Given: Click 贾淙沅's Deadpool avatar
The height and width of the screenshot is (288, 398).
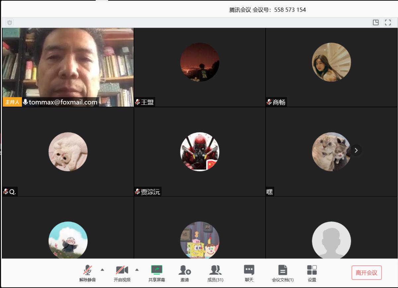Looking at the screenshot, I should [x=200, y=152].
